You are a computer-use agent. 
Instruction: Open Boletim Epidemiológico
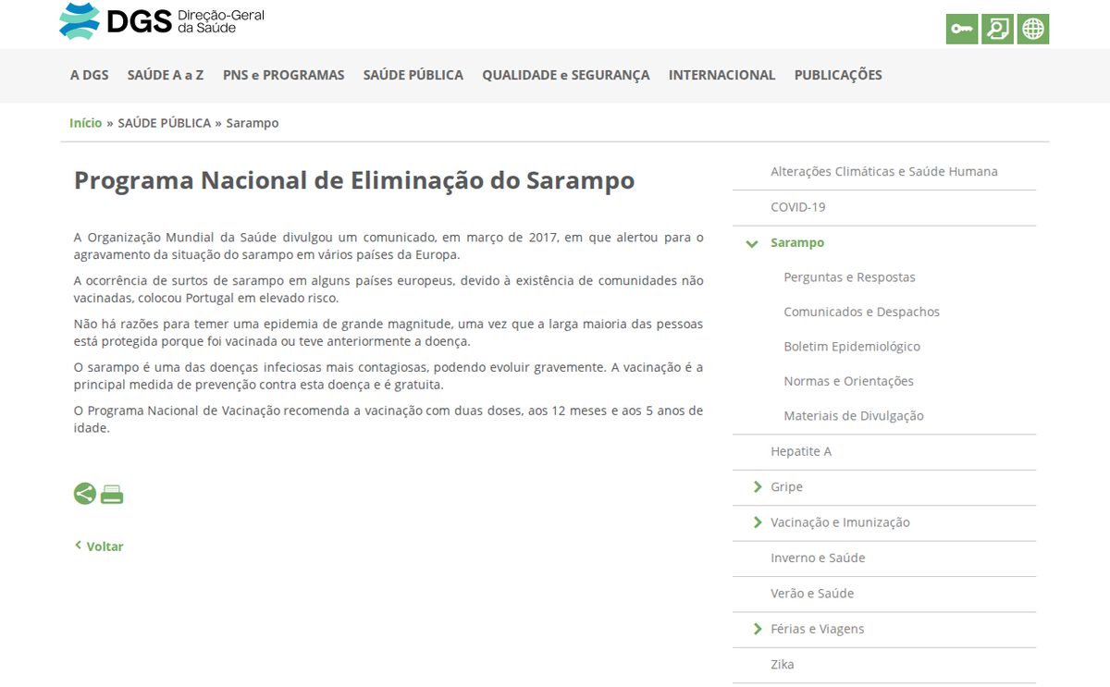coord(852,347)
